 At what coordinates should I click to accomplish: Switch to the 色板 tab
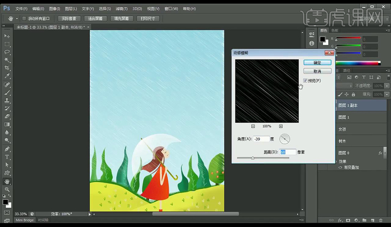pos(335,30)
